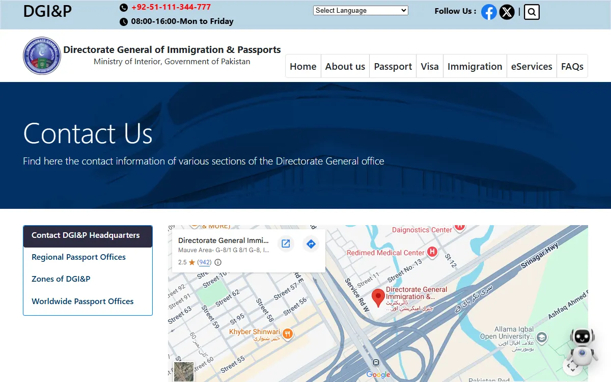The height and width of the screenshot is (382, 611).
Task: Open the About us menu
Action: click(345, 66)
